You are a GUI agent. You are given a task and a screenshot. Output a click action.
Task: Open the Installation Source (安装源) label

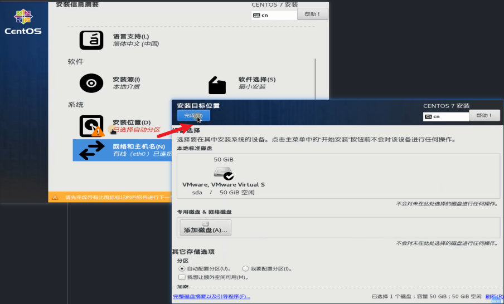tap(127, 79)
